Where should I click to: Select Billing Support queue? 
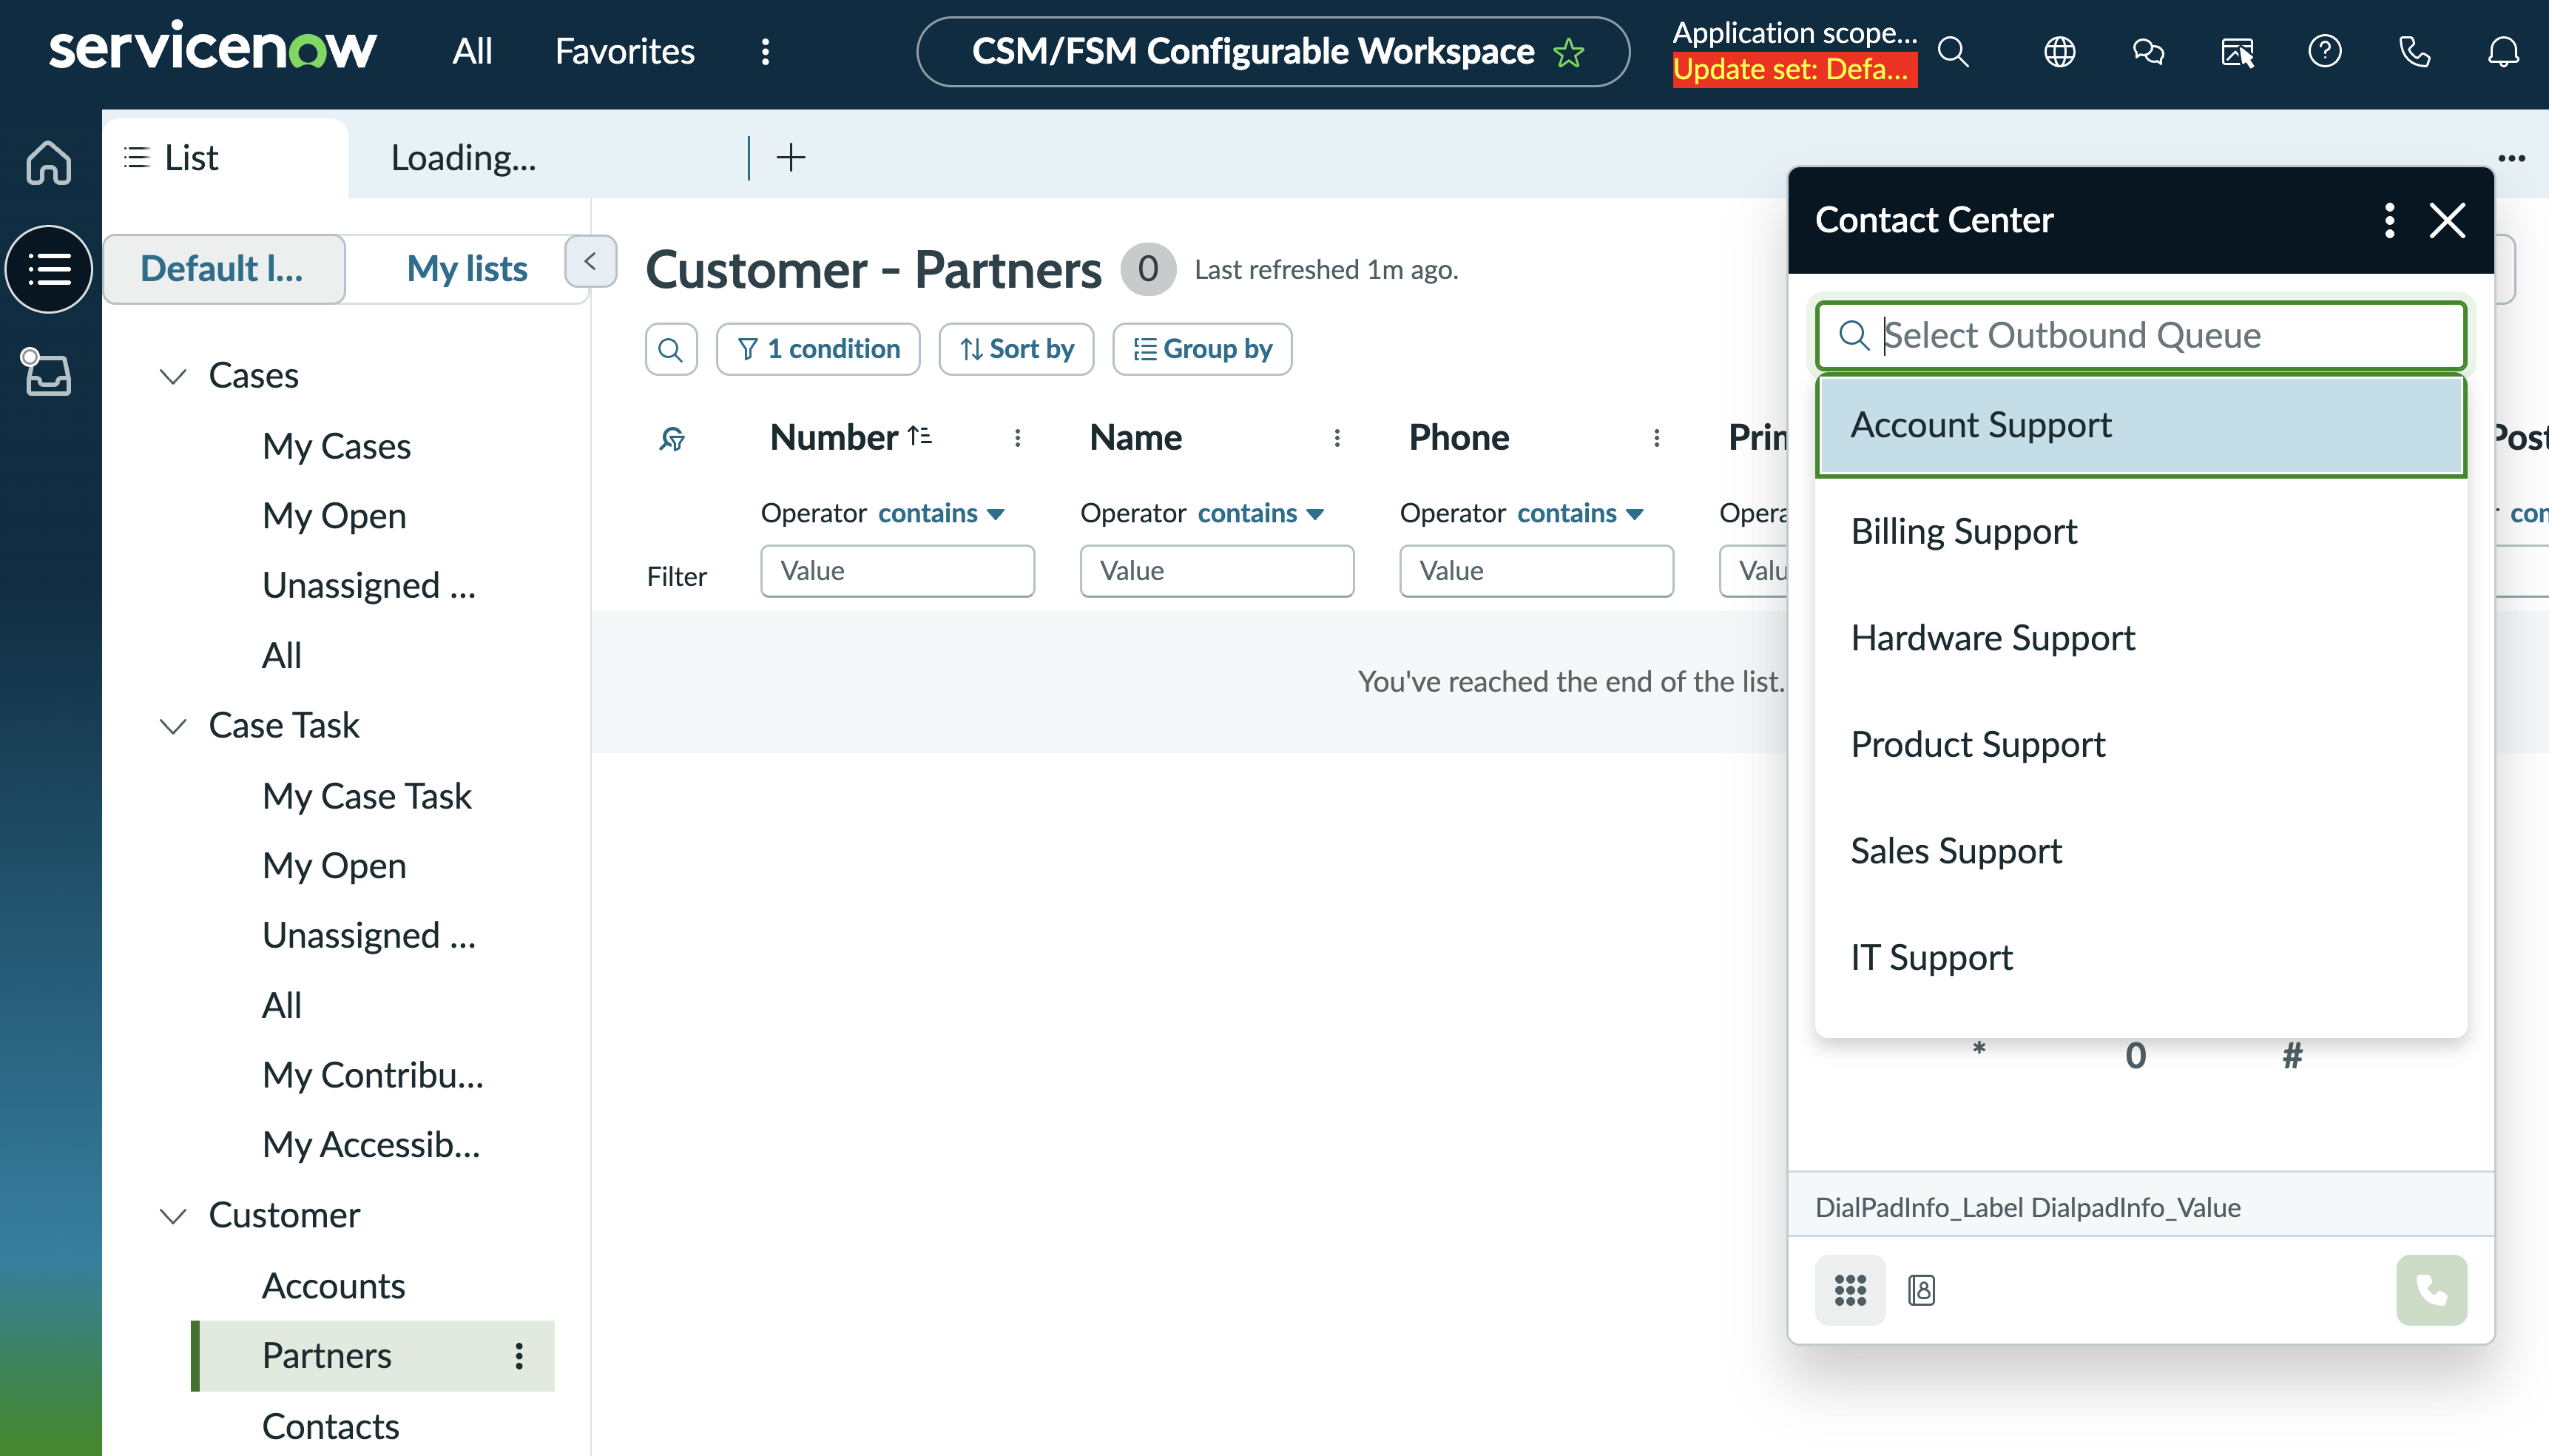pyautogui.click(x=2140, y=531)
